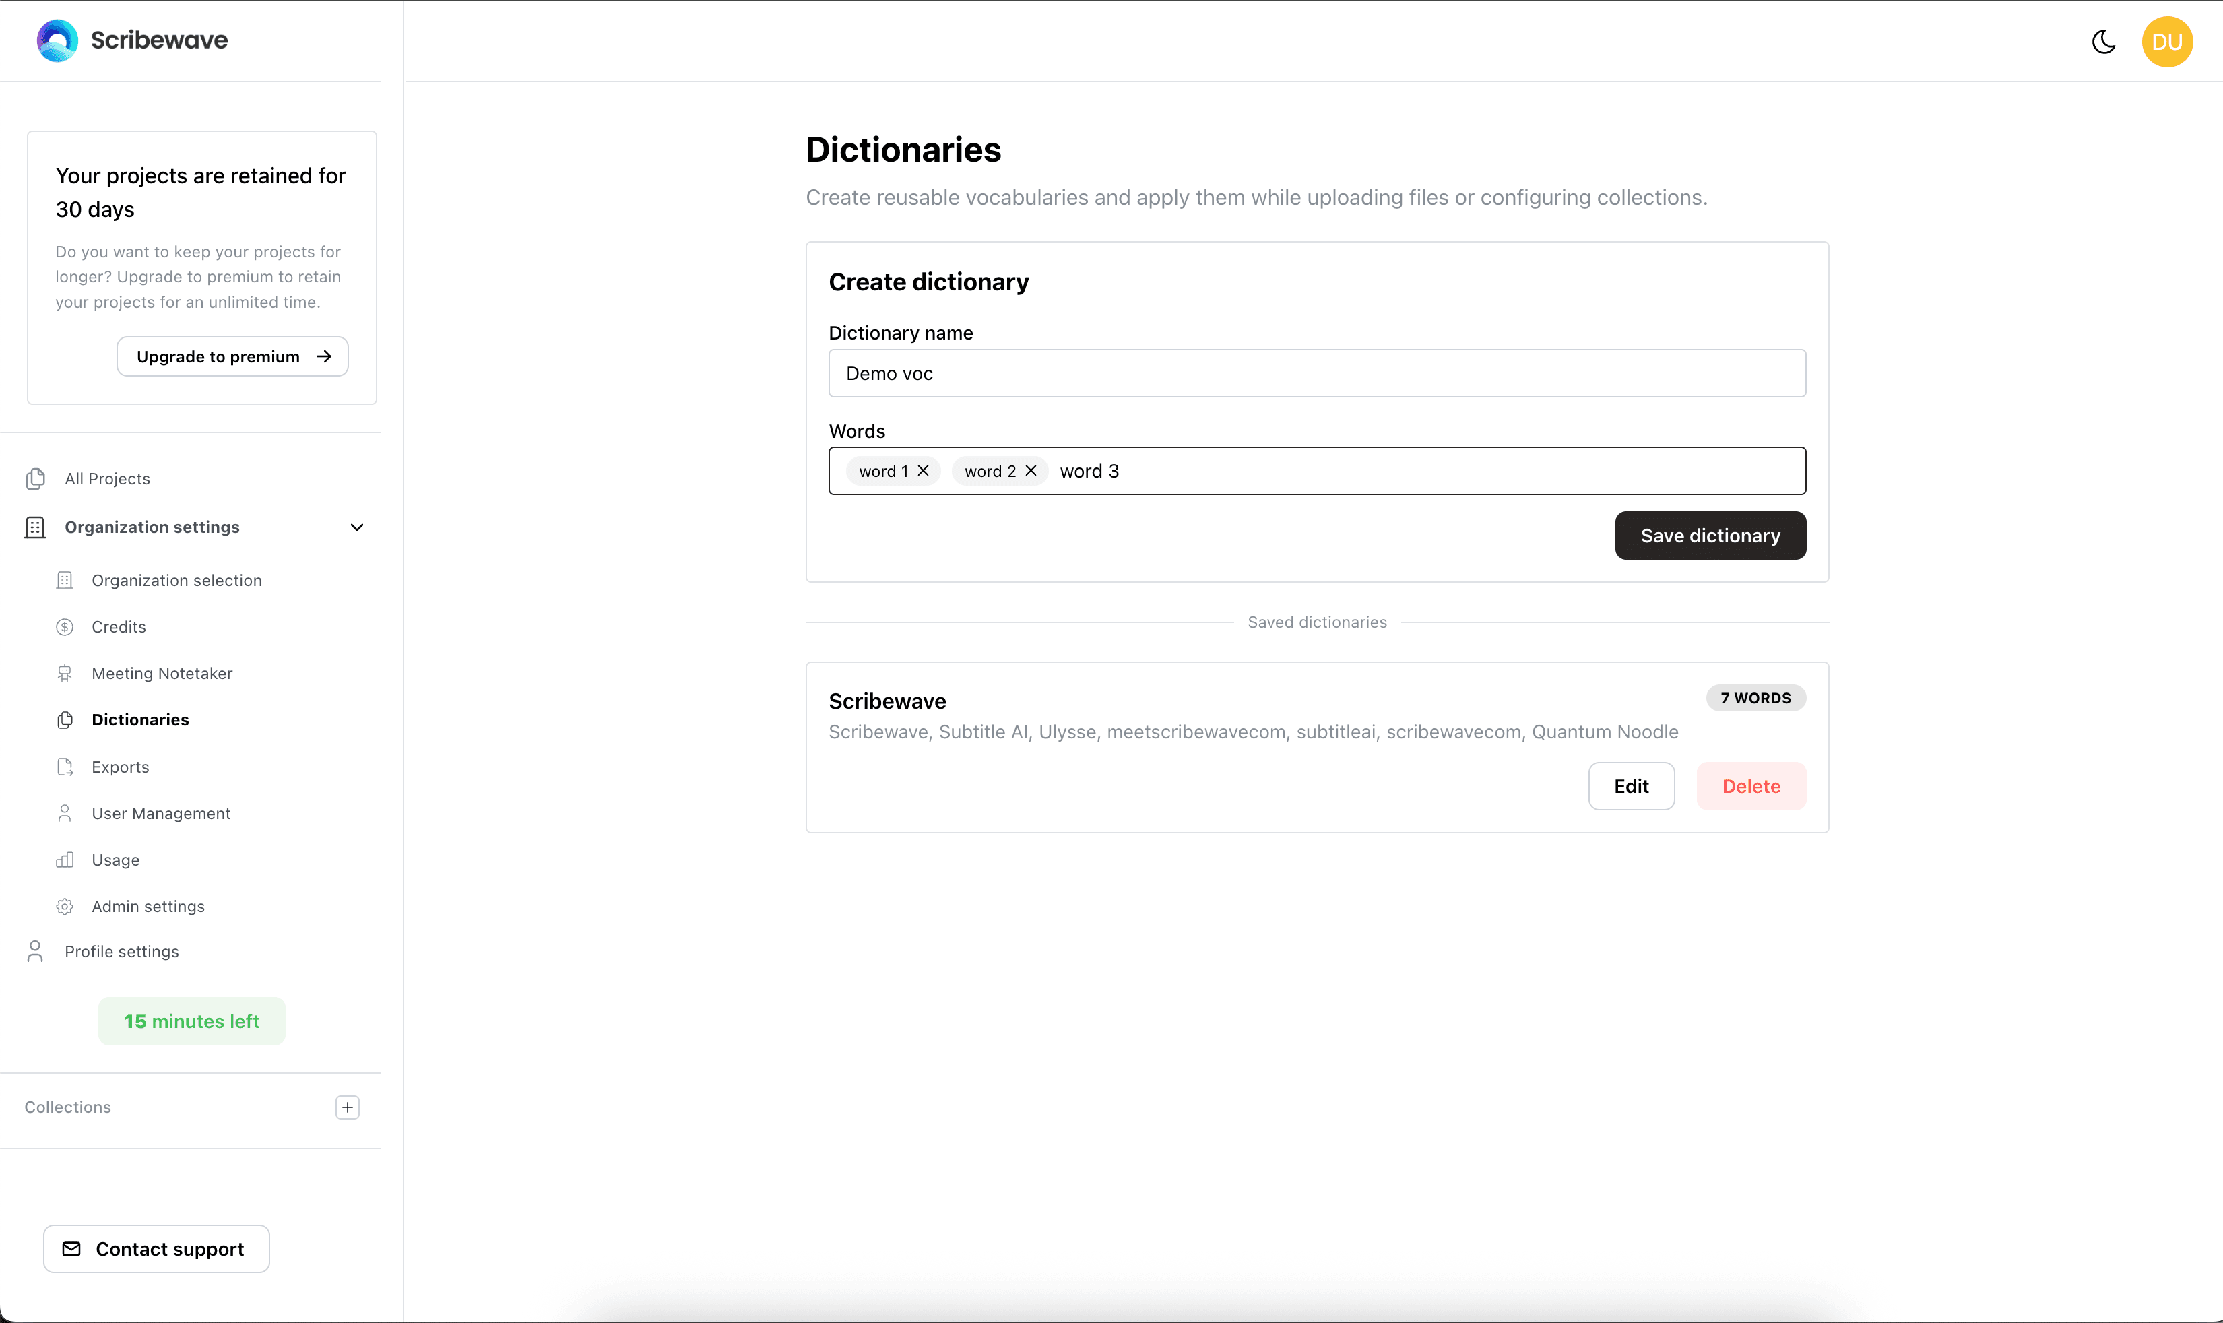The width and height of the screenshot is (2223, 1323).
Task: Open the User Management icon
Action: click(x=65, y=813)
